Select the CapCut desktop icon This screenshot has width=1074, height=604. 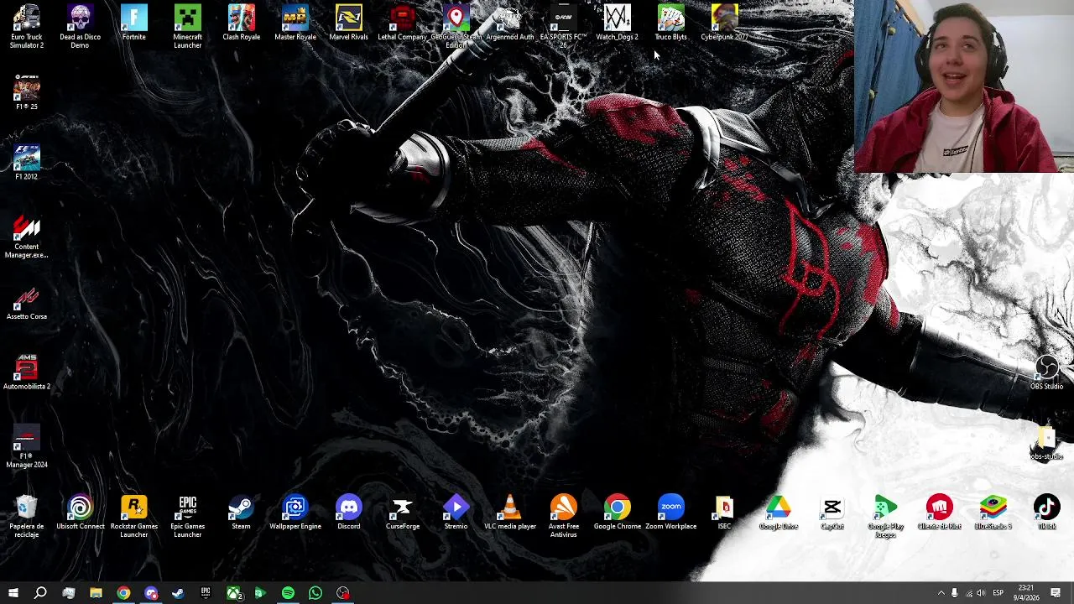[x=832, y=513]
